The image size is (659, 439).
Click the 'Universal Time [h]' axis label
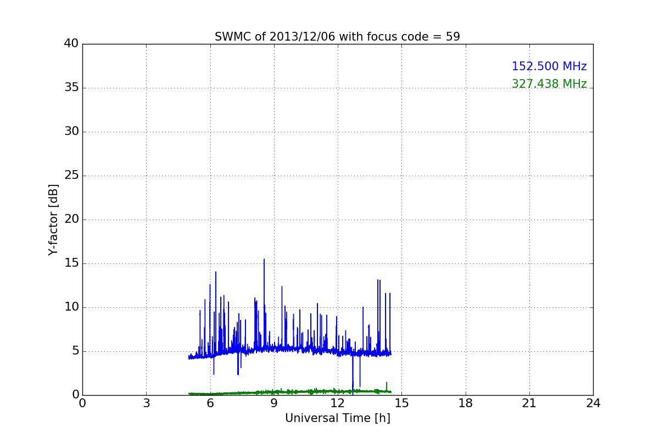(x=337, y=418)
